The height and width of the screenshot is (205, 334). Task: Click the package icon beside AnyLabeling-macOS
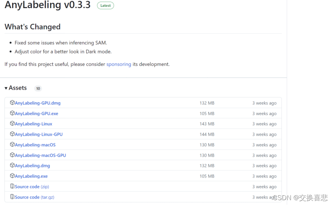click(x=12, y=144)
